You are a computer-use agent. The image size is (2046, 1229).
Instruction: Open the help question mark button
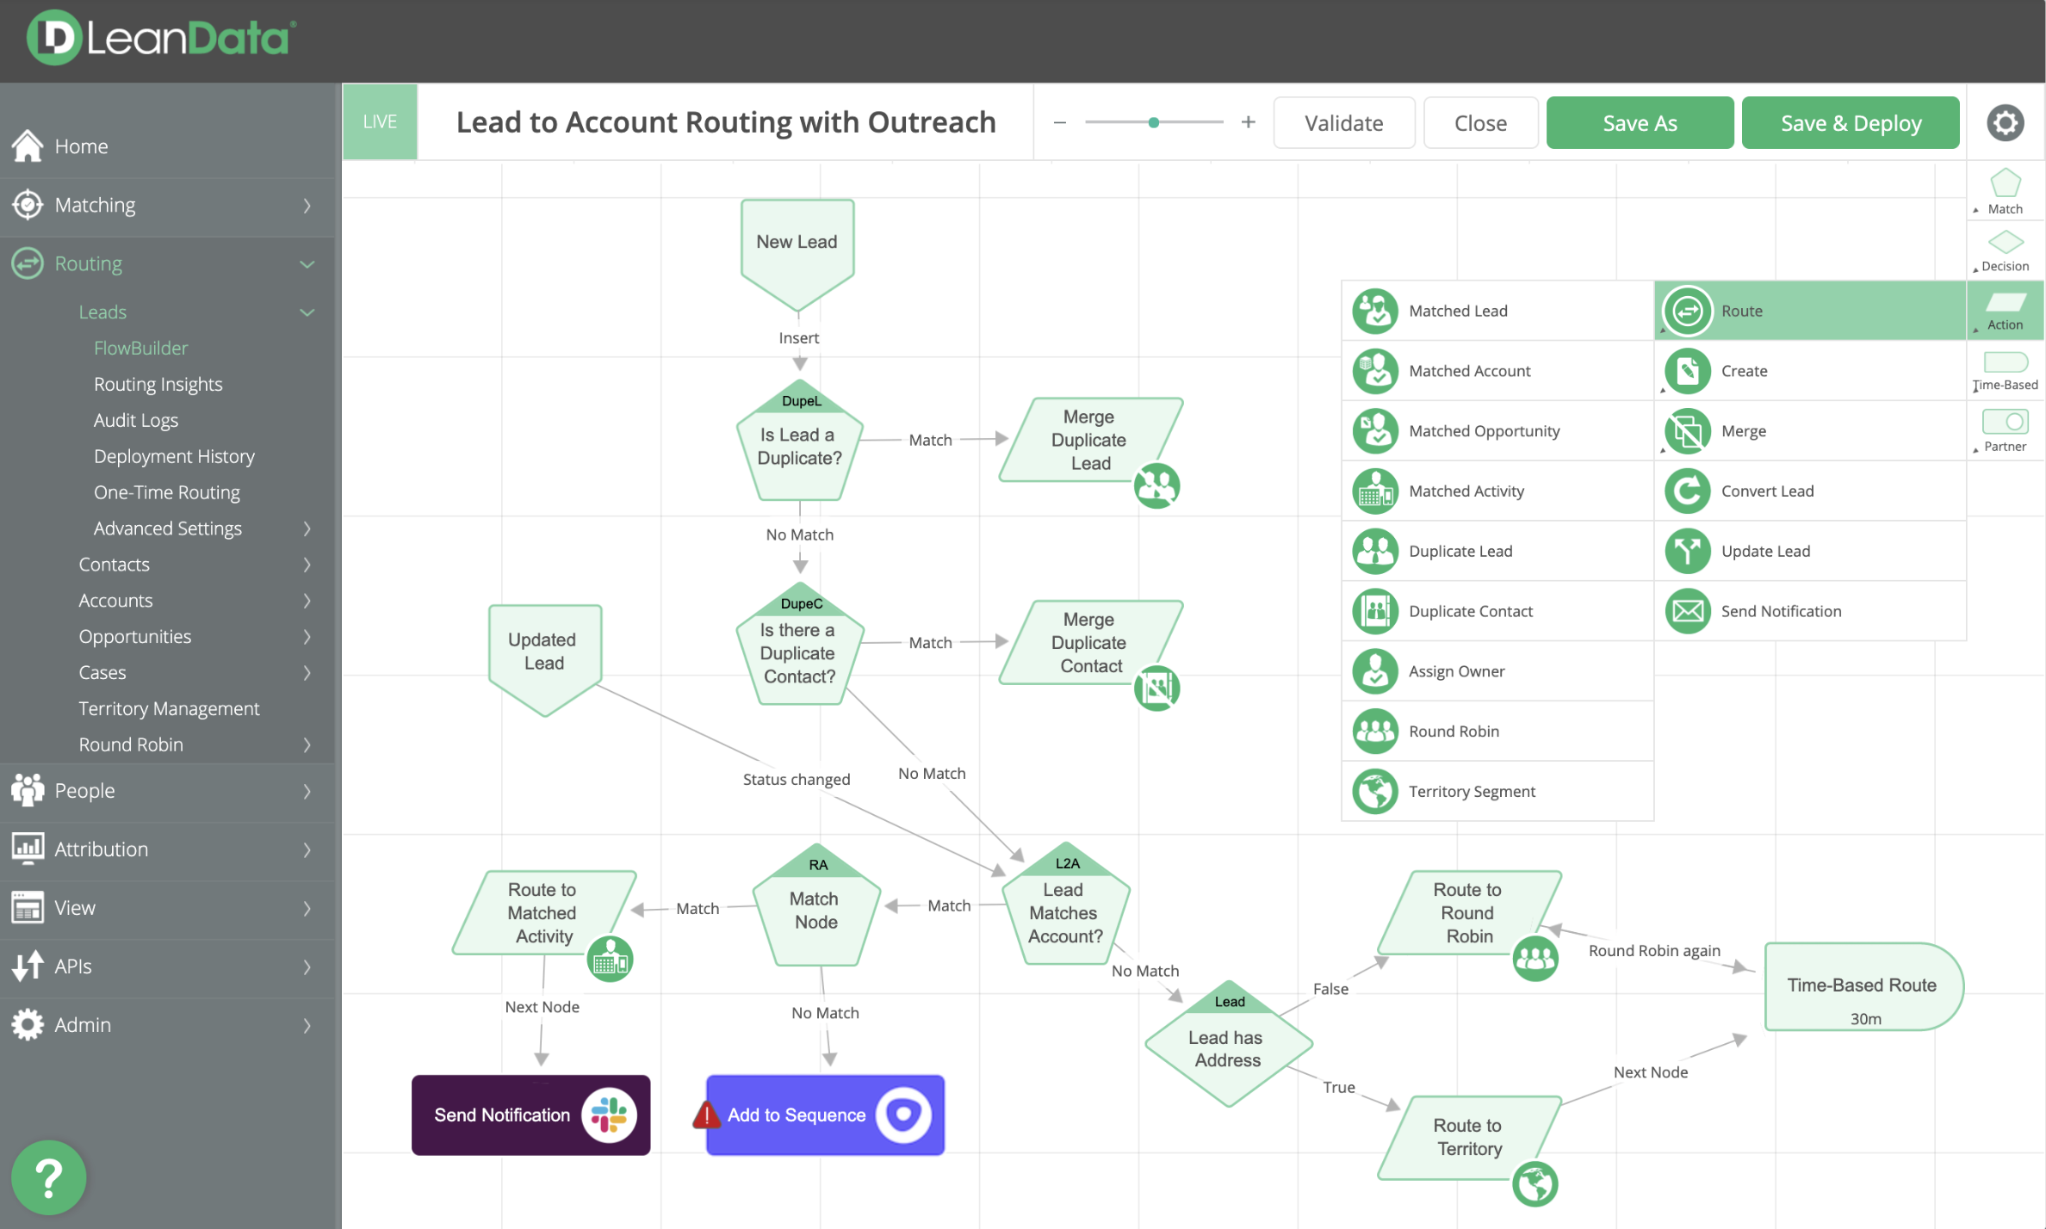(49, 1177)
